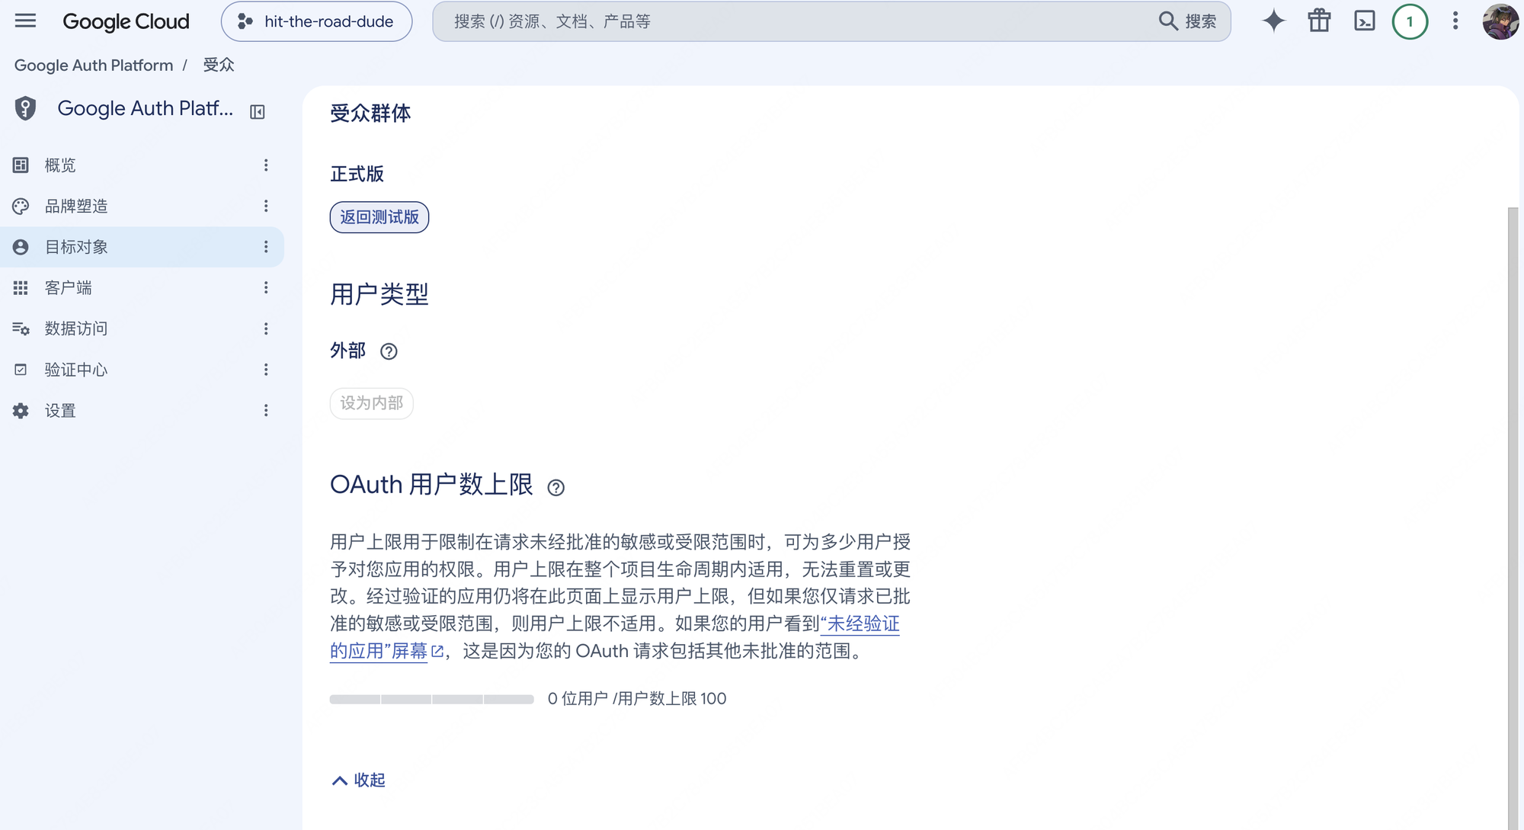The width and height of the screenshot is (1524, 830).
Task: Go to Google Auth Platform breadcrumb
Action: [x=94, y=65]
